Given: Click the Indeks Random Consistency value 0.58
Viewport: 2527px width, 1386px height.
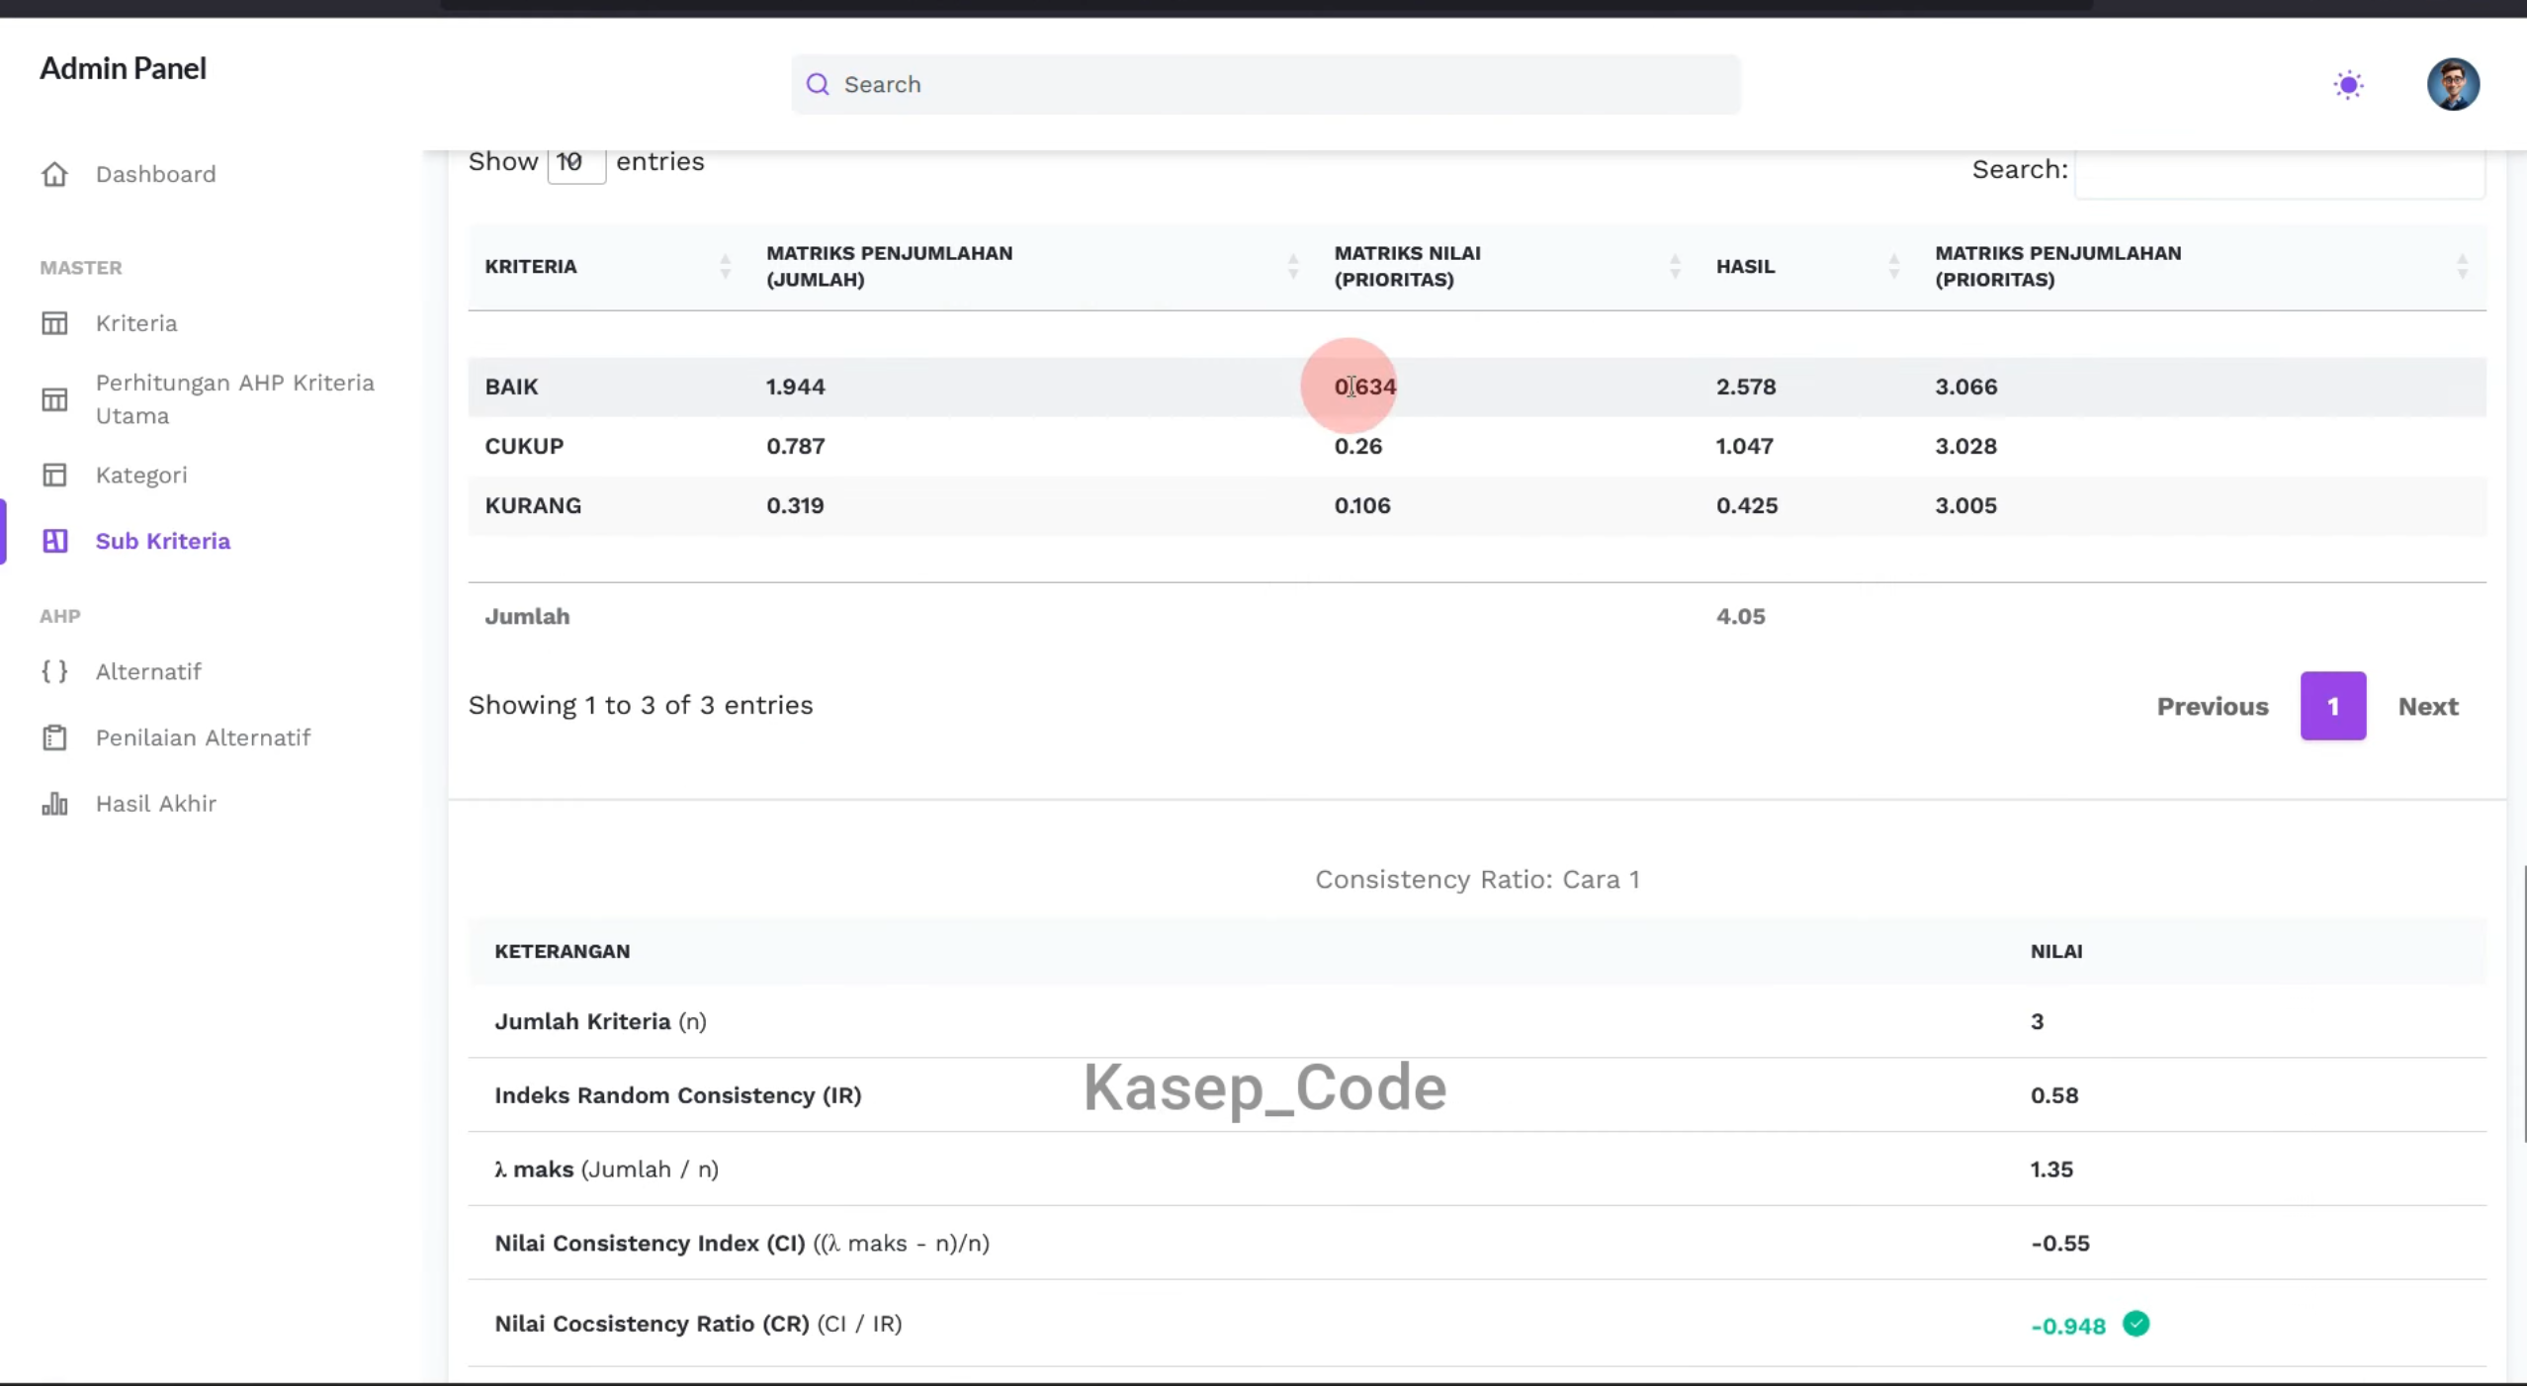Looking at the screenshot, I should pos(2054,1095).
